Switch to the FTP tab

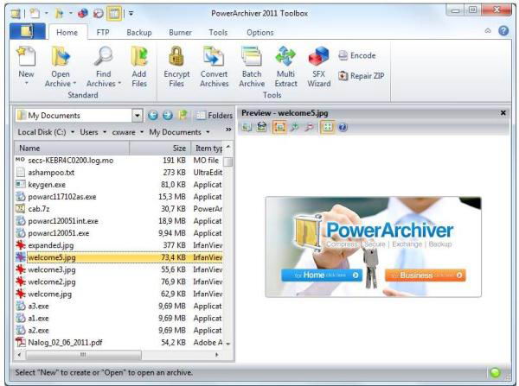[103, 33]
